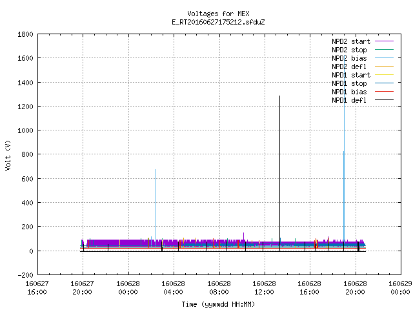Click the 'NPD2 start' legend label
The height and width of the screenshot is (310, 413).
351,41
